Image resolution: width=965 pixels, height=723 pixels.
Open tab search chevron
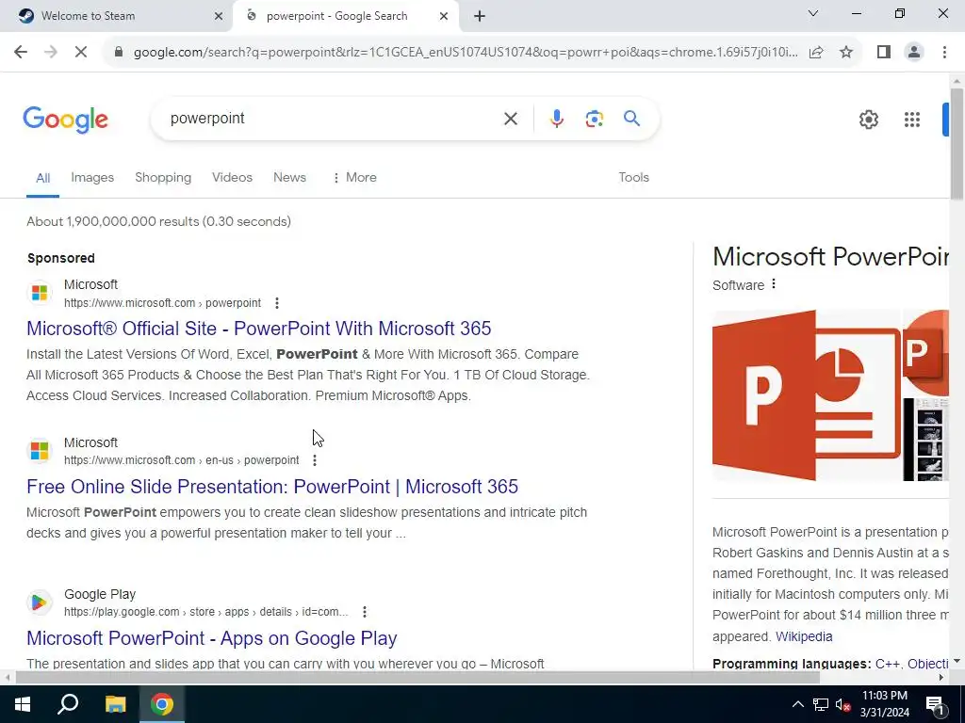point(813,13)
